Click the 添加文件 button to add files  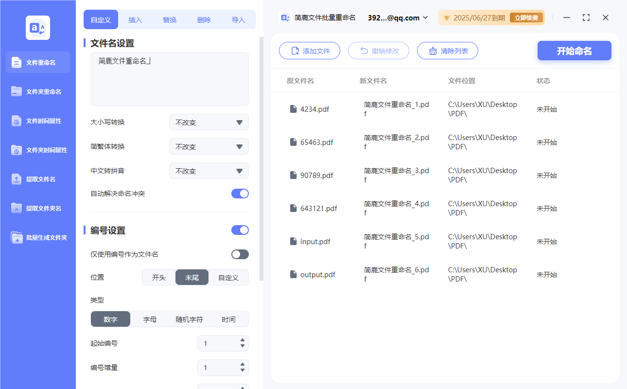[x=310, y=51]
